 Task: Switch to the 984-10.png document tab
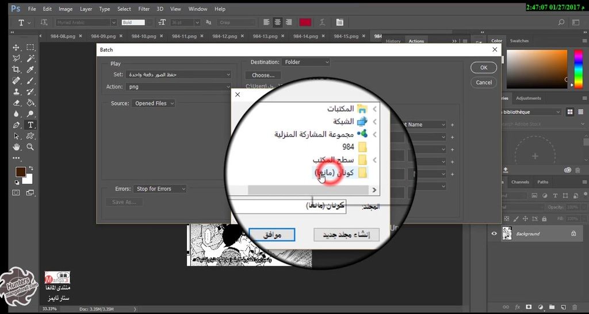tap(144, 36)
